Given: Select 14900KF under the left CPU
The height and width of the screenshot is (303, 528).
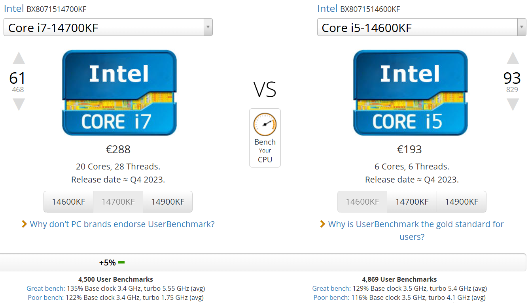Looking at the screenshot, I should pos(168,202).
